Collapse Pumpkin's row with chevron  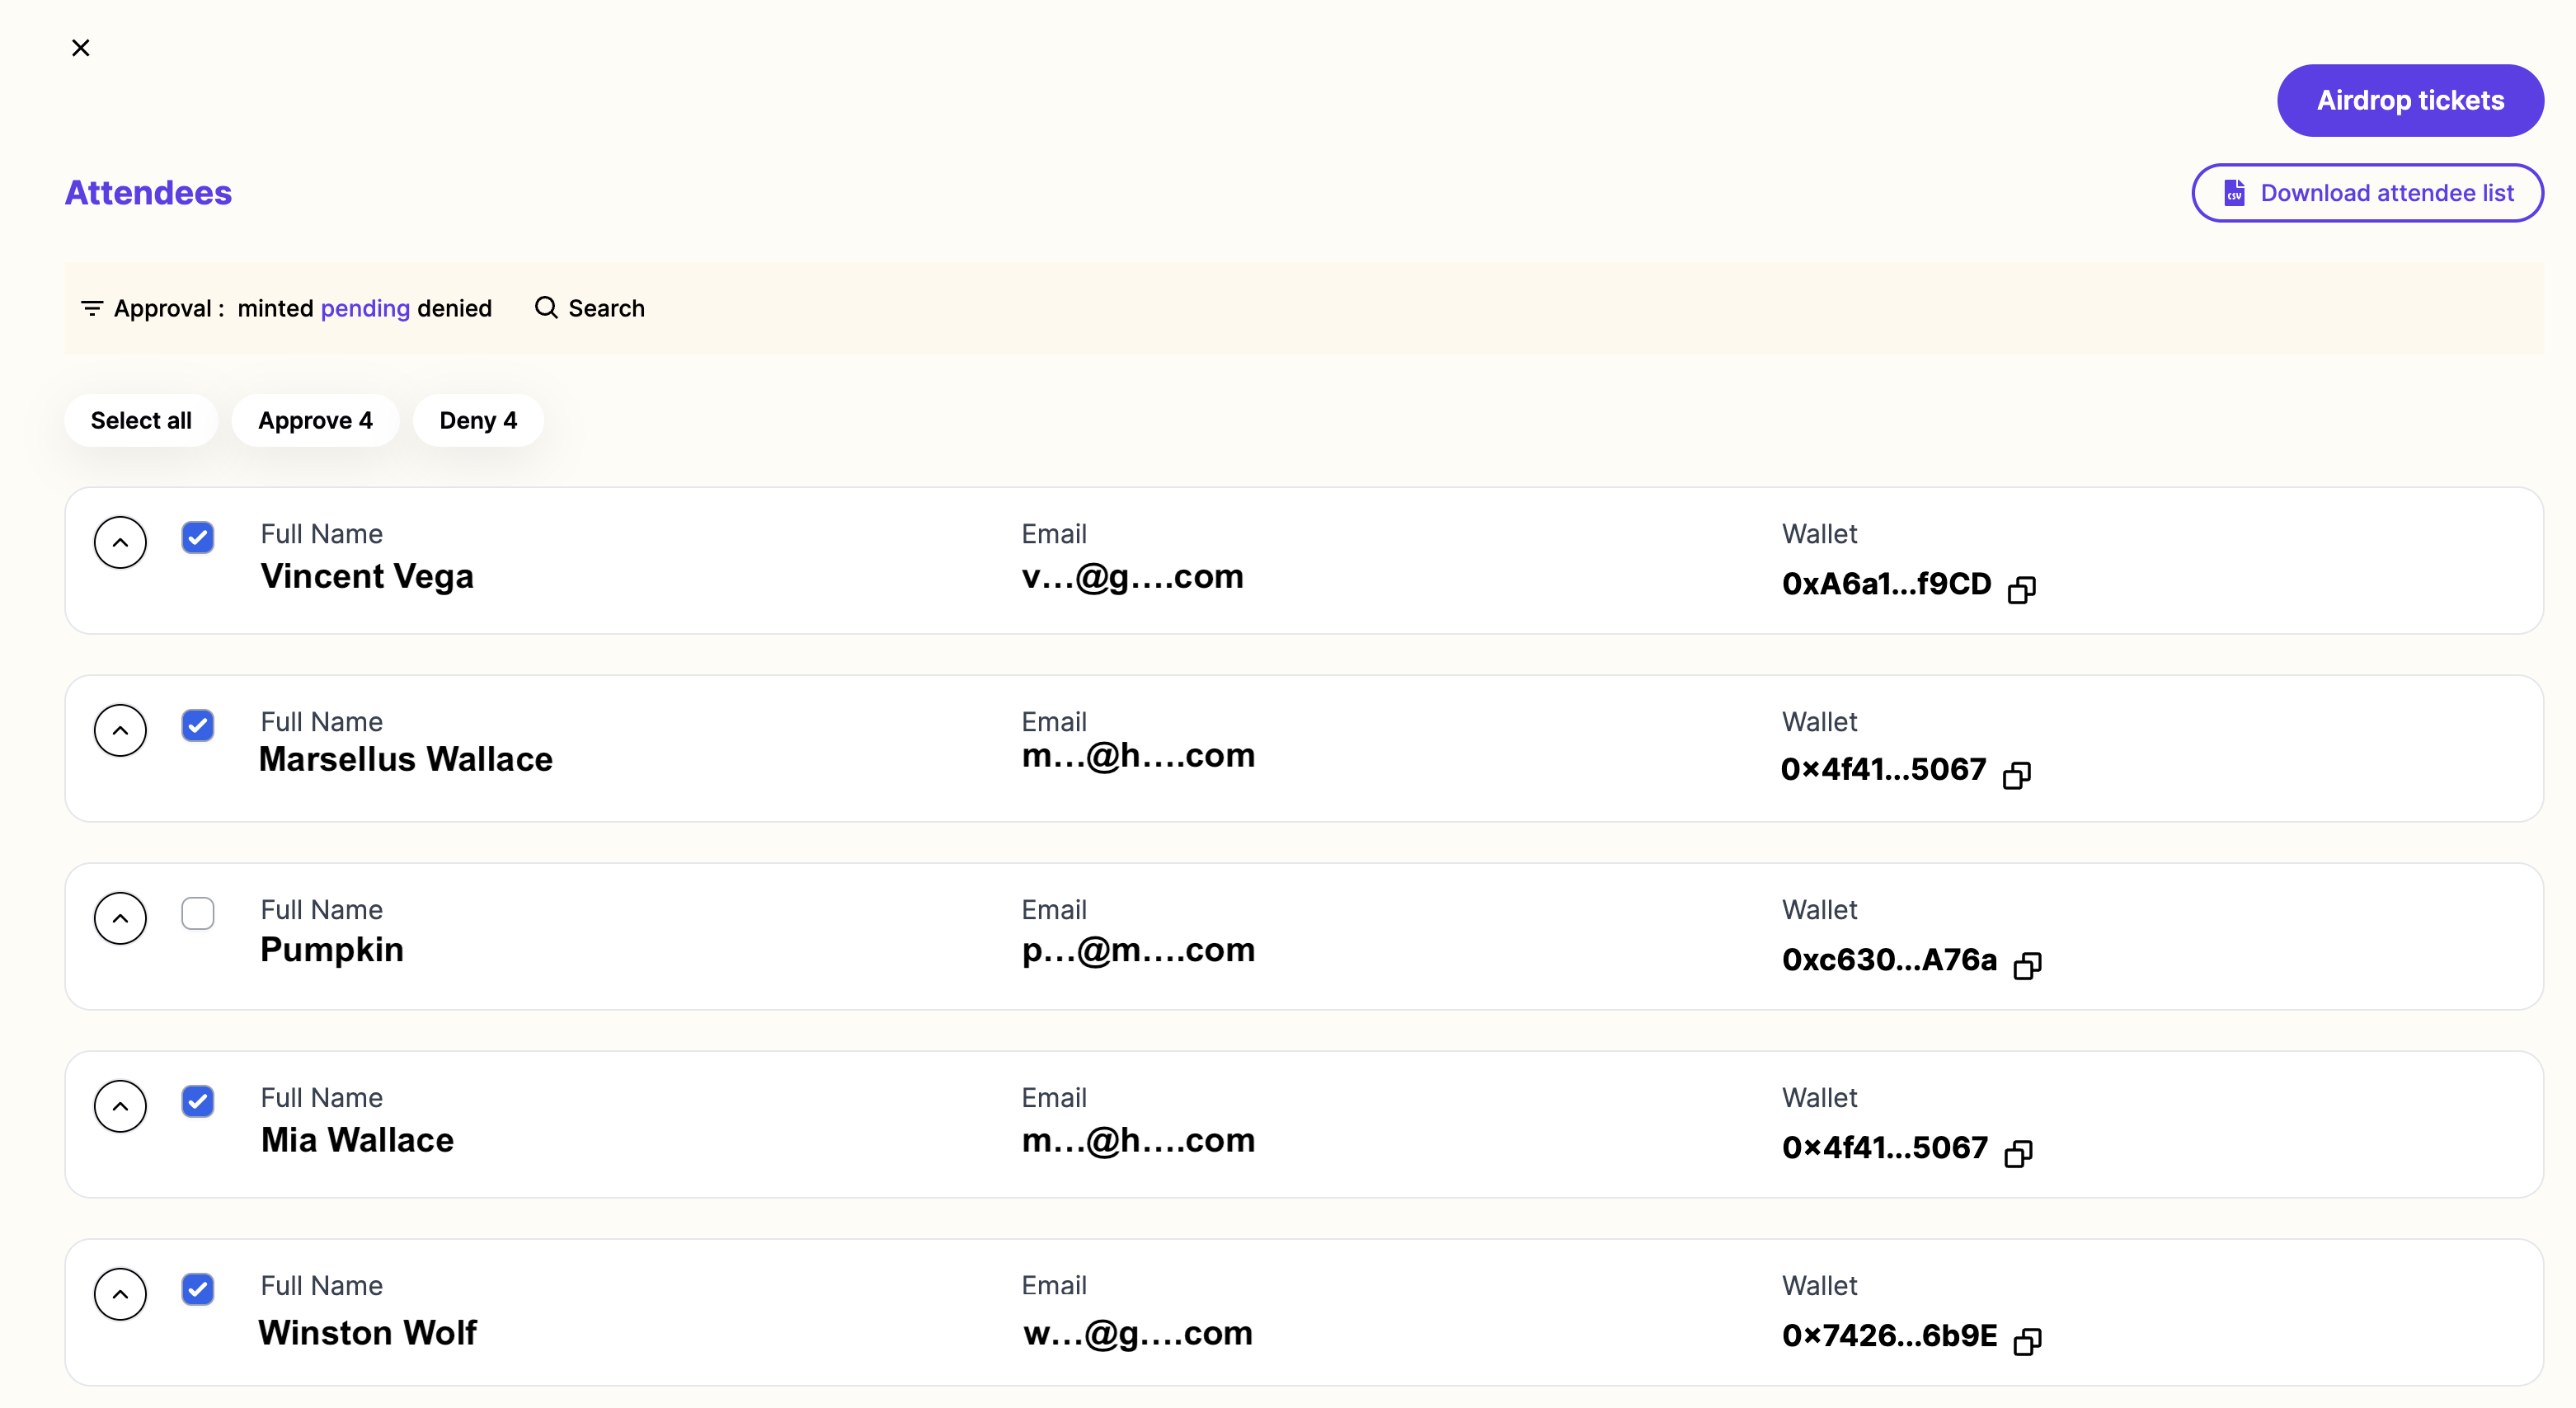[x=120, y=918]
